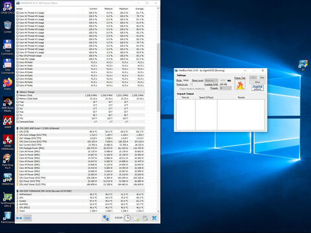Click the About button in IntelBurnTest

click(x=257, y=82)
